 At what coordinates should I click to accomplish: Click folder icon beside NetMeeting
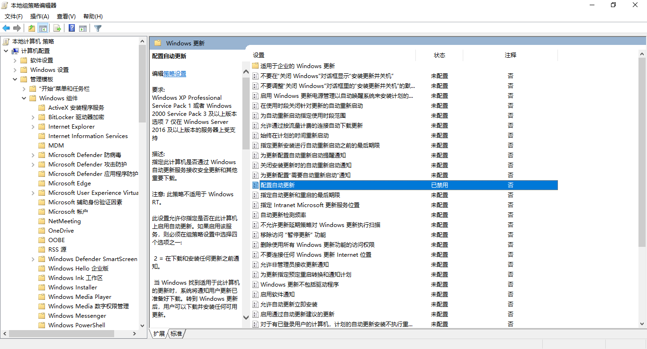coord(42,221)
